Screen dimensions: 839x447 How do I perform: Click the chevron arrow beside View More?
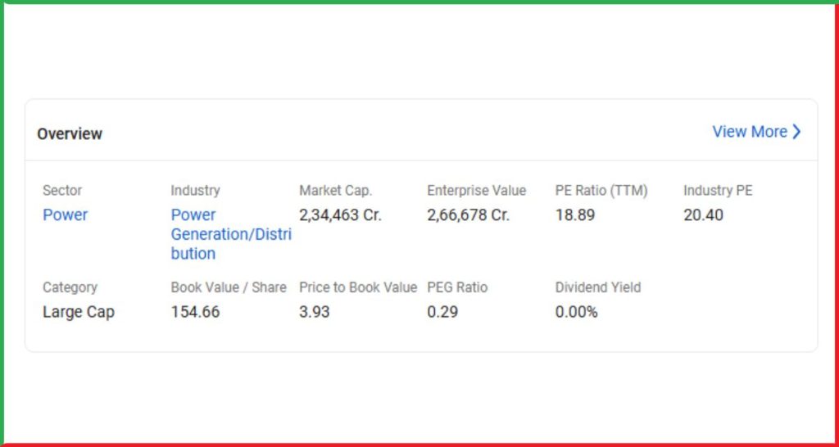(796, 132)
